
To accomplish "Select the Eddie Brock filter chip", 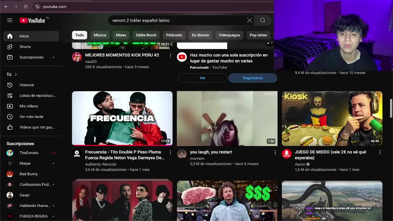I will (x=146, y=35).
